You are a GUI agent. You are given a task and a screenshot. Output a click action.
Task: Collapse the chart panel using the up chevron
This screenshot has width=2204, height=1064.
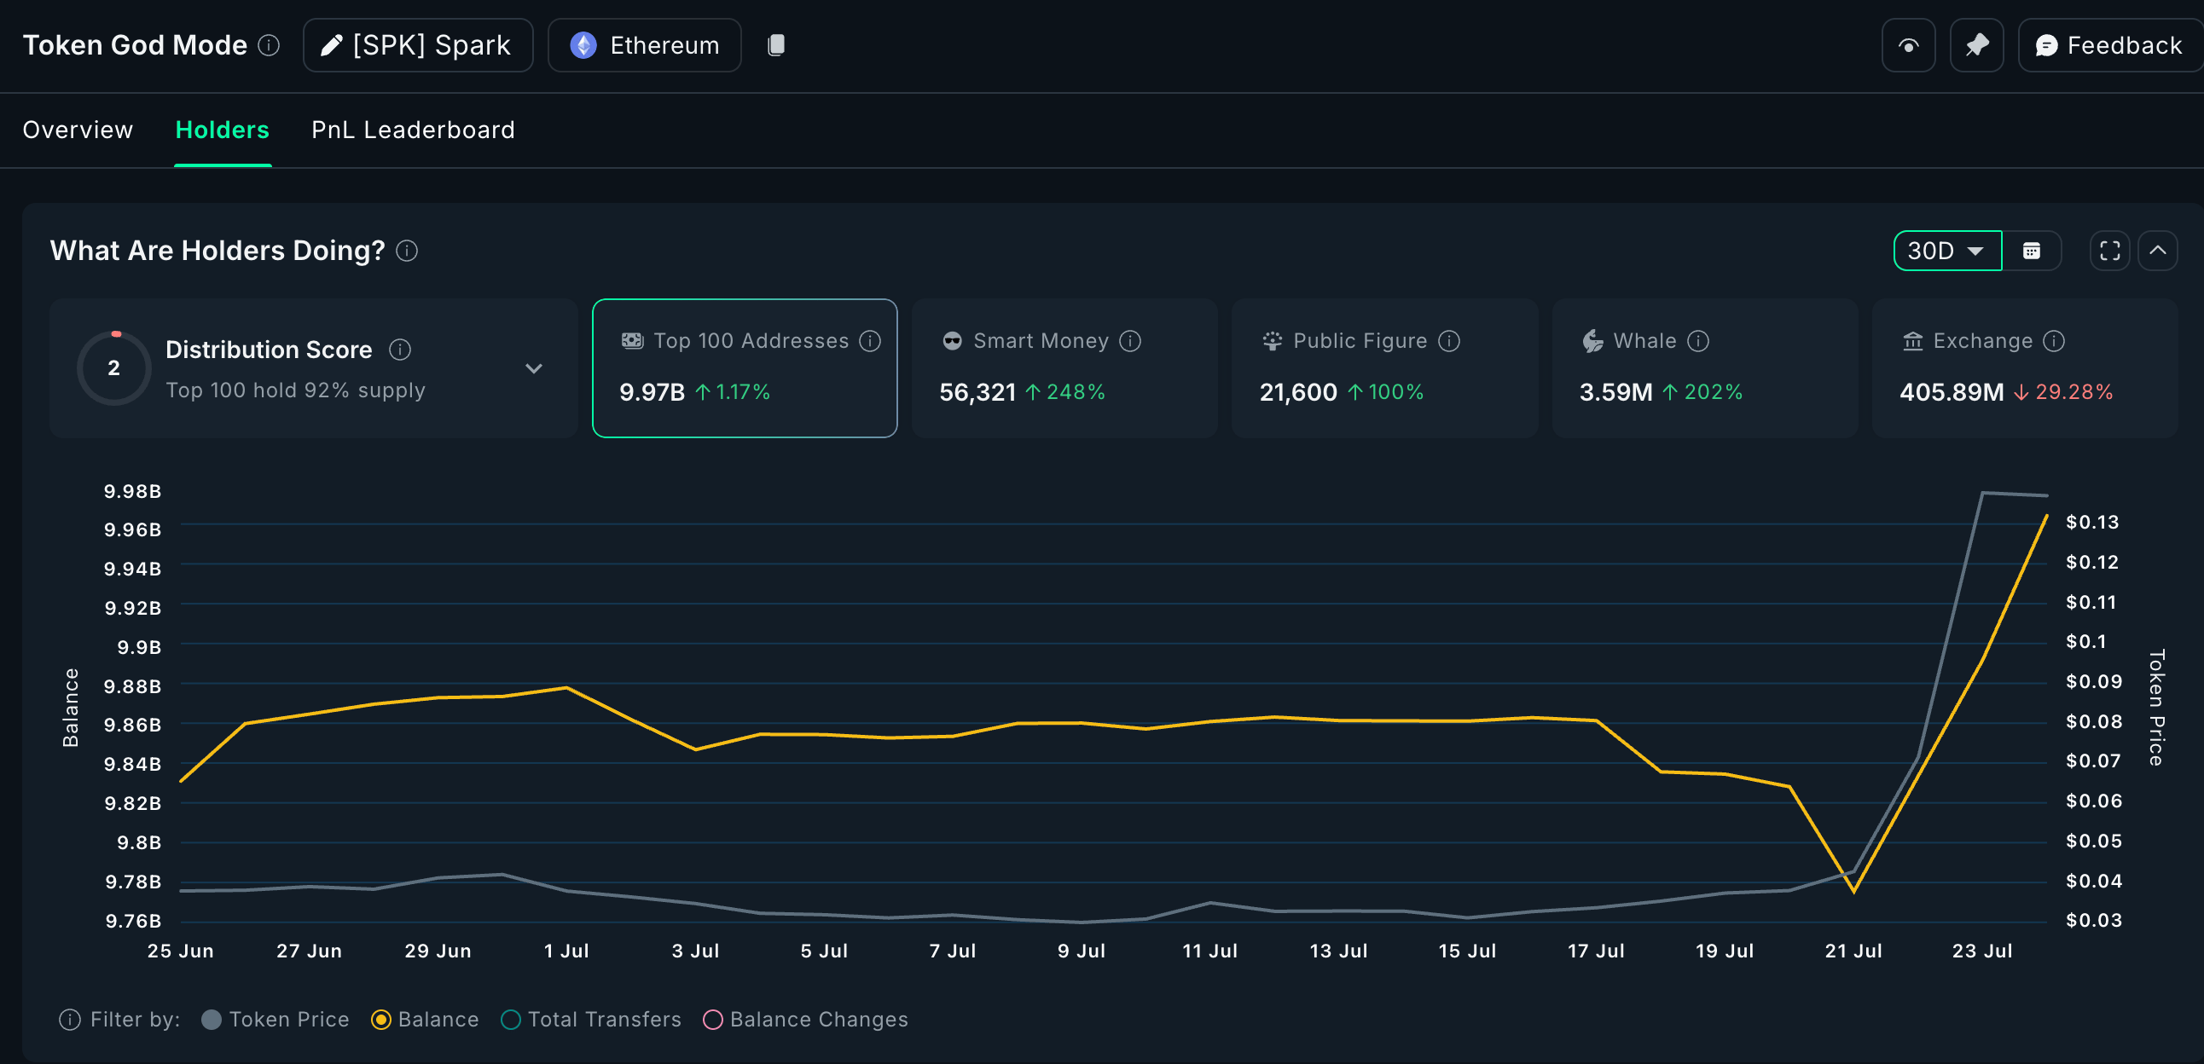coord(2160,251)
